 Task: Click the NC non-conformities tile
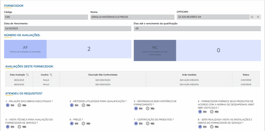155,50
